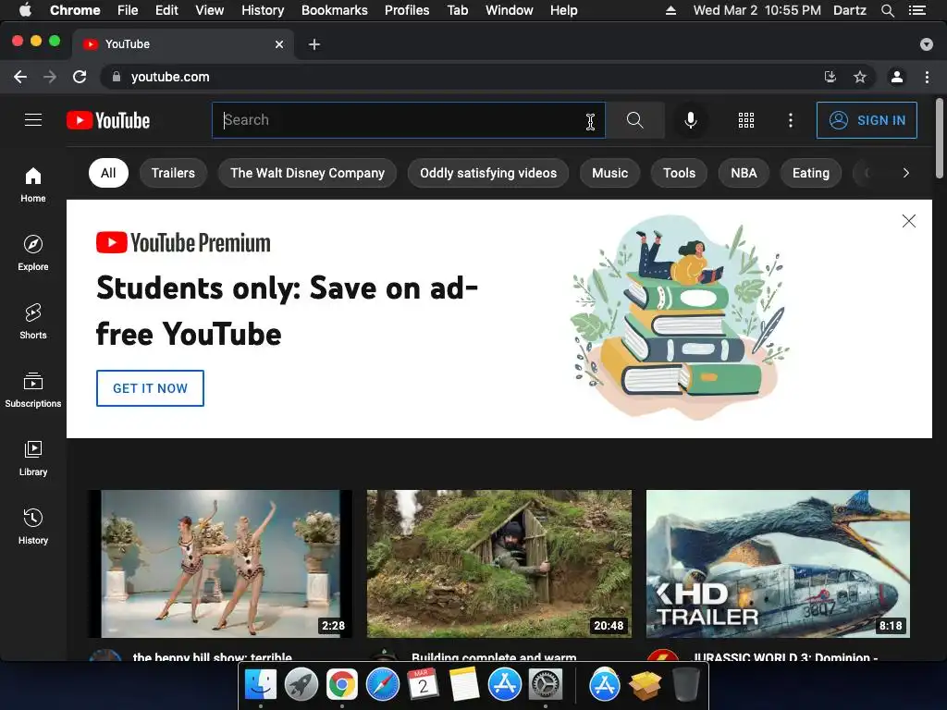The width and height of the screenshot is (947, 710).
Task: Open Chrome profile avatar
Action: (896, 77)
